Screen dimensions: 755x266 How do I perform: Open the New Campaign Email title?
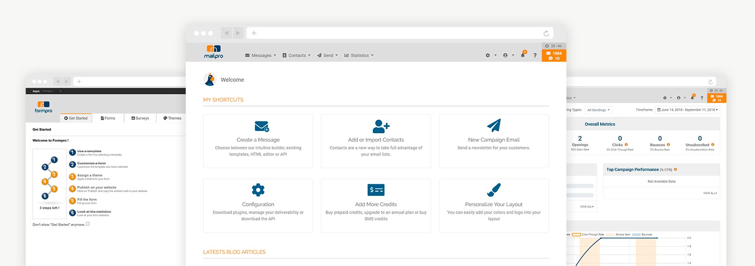coord(494,140)
